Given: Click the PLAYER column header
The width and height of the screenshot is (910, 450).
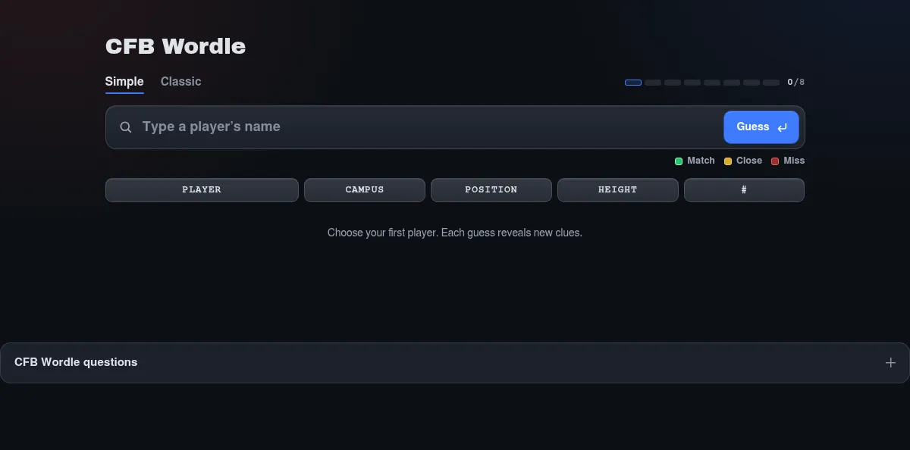Looking at the screenshot, I should (x=202, y=190).
